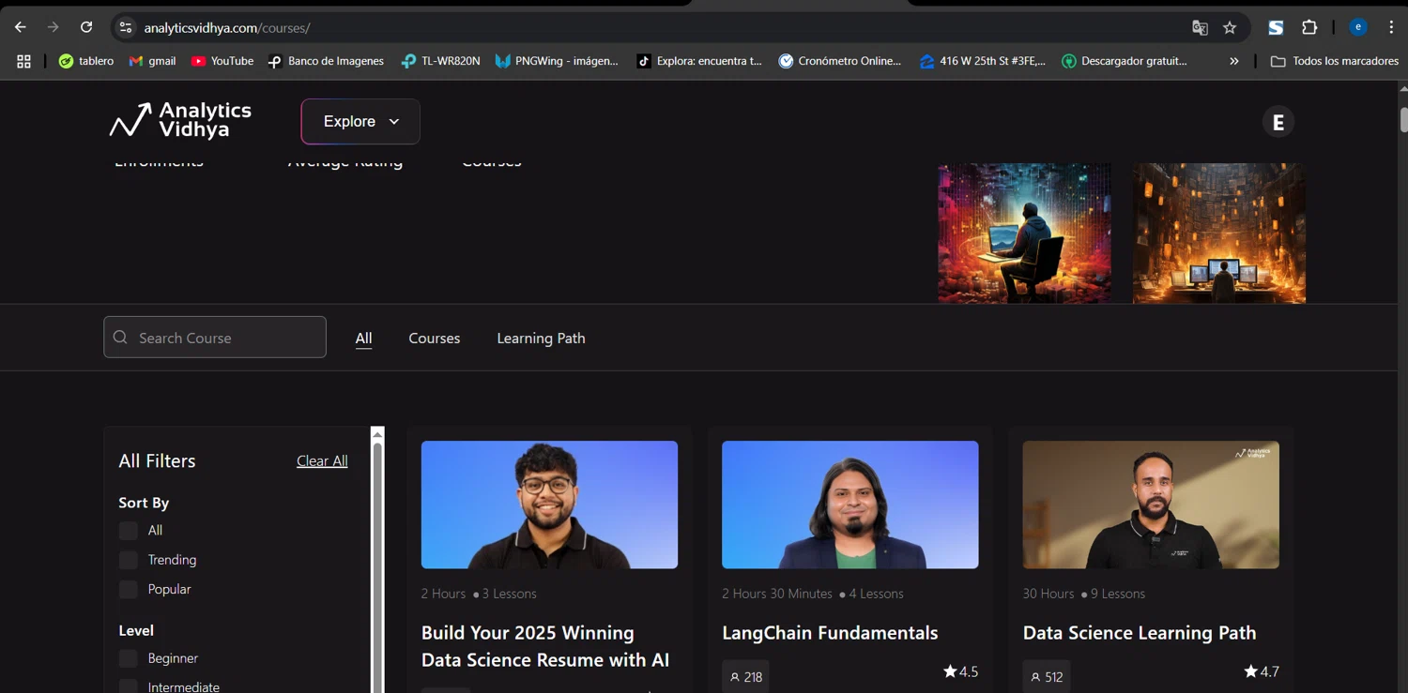
Task: Switch to the Learning Path tab
Action: 541,339
